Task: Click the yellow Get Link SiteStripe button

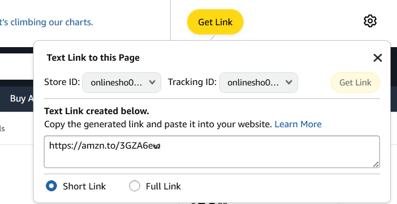Action: [215, 22]
